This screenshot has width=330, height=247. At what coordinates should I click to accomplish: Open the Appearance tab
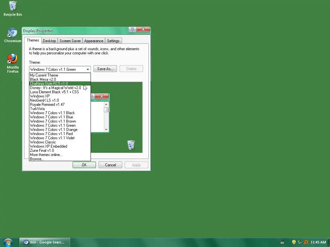pos(94,41)
